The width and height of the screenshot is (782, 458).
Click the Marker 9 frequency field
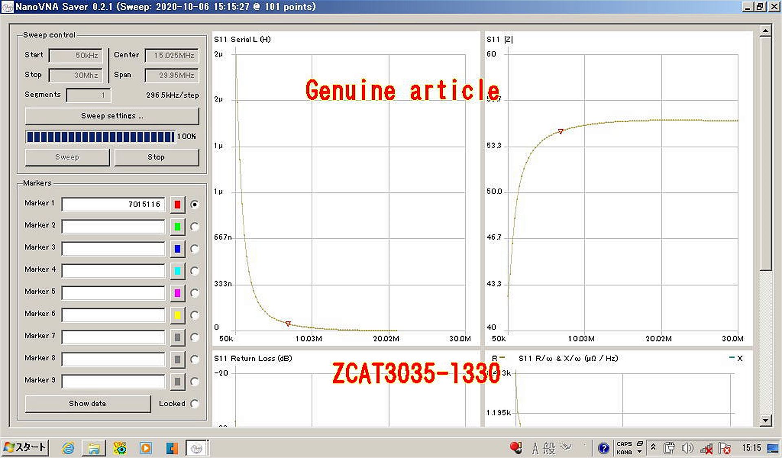pos(113,381)
